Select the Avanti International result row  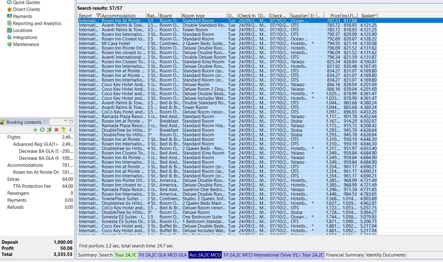[x=227, y=57]
